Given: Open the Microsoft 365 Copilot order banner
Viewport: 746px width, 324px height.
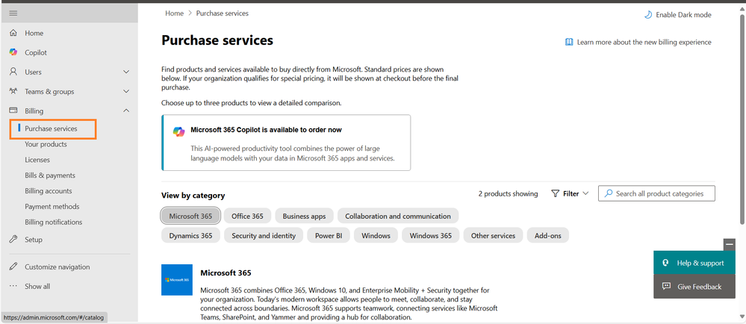Looking at the screenshot, I should 286,143.
